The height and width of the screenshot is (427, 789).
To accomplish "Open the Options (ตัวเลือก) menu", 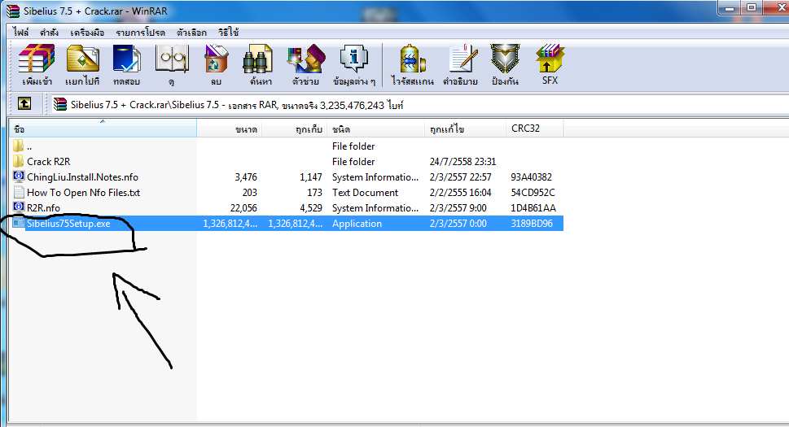I will coord(191,33).
